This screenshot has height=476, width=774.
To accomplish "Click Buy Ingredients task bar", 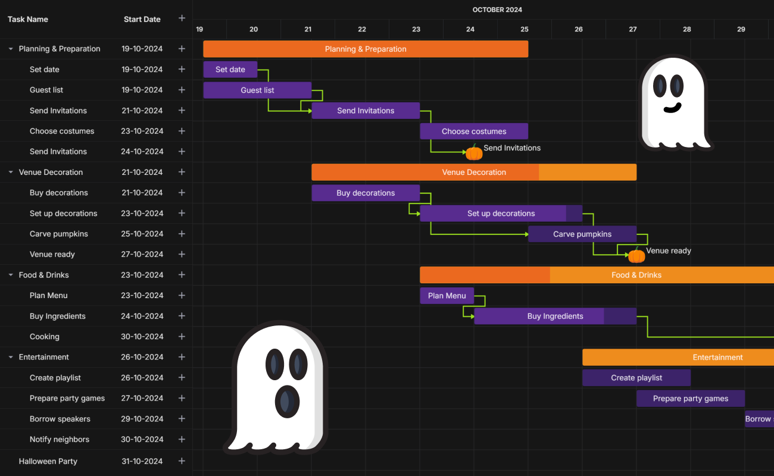I will pos(555,316).
